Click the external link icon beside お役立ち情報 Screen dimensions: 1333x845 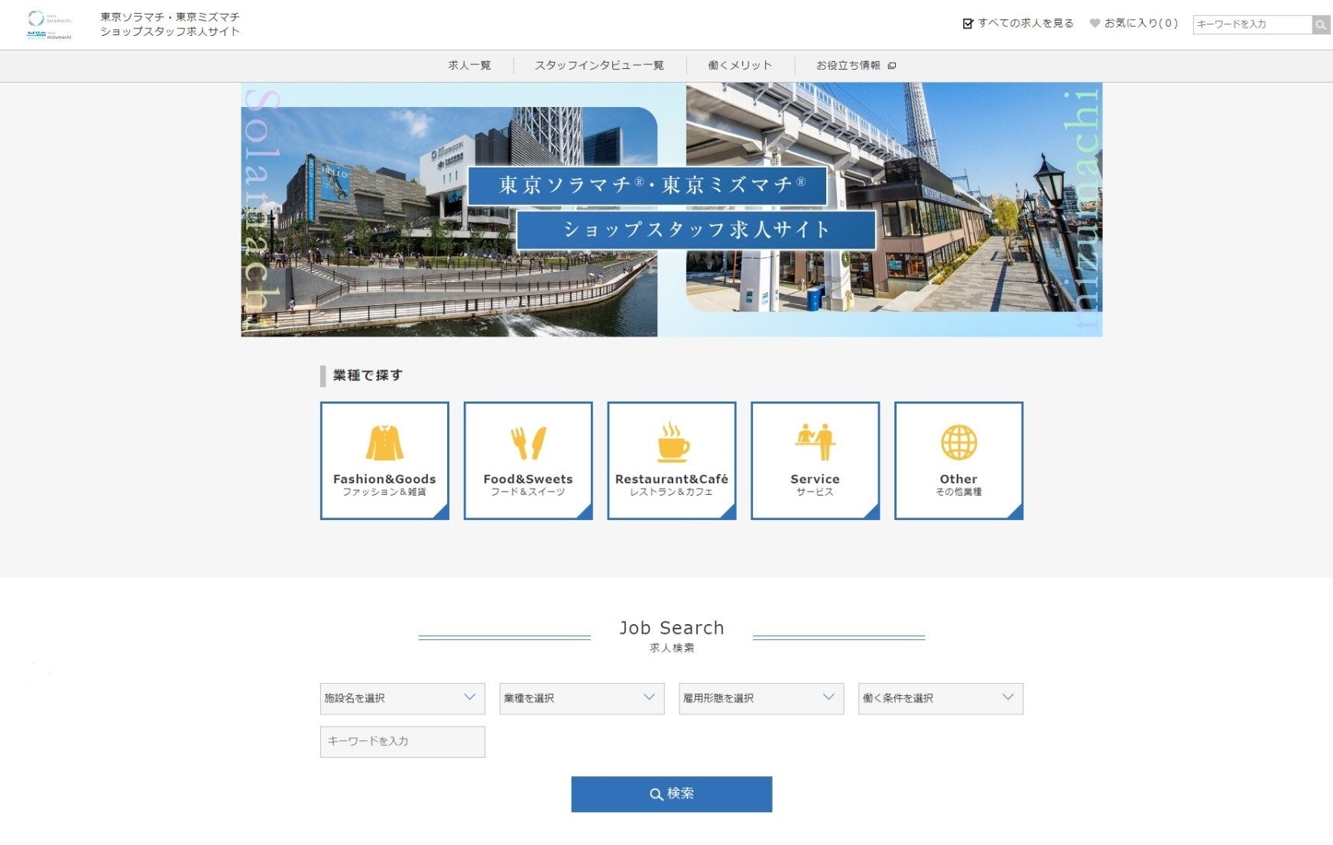891,66
